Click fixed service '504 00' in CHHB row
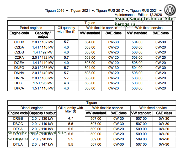The image size is (181, 150). [x=137, y=42]
